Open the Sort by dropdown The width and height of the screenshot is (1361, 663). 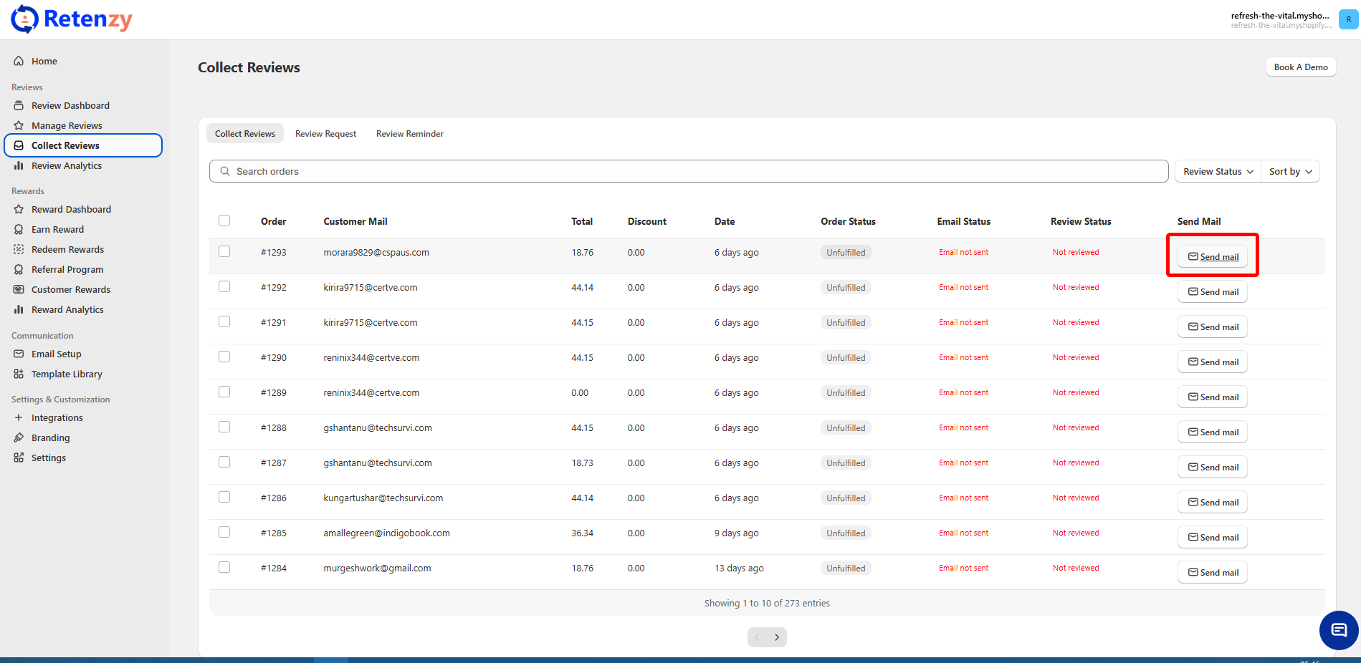coord(1290,171)
